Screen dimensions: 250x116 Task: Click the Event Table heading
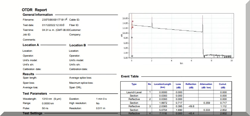130,77
